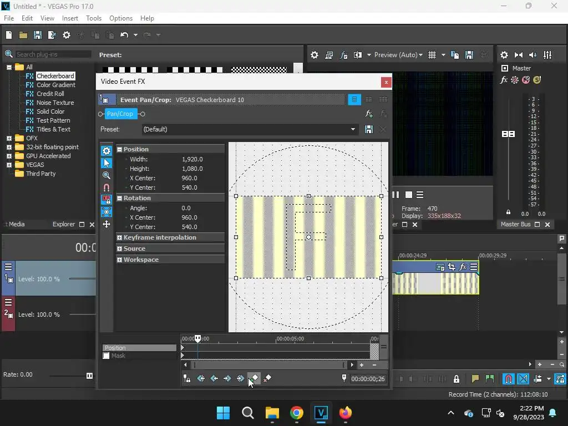Viewport: 568px width, 426px height.
Task: Click the Create Keyframe diamond button
Action: pyautogui.click(x=254, y=378)
